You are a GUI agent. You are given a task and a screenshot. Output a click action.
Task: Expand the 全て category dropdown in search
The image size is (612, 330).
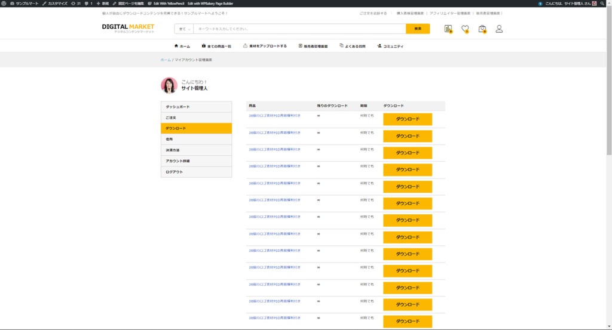(x=184, y=29)
